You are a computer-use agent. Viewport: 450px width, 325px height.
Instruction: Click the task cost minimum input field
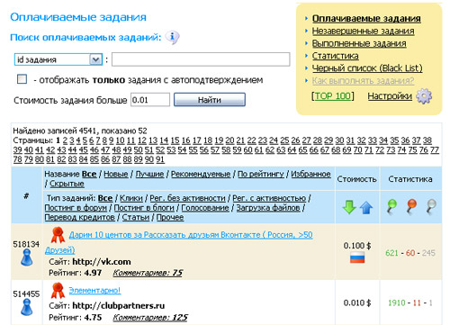(150, 100)
